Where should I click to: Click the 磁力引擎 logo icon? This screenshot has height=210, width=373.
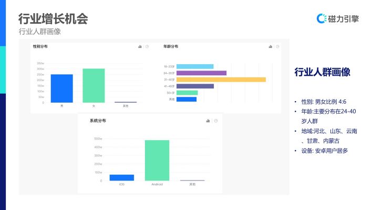click(322, 18)
